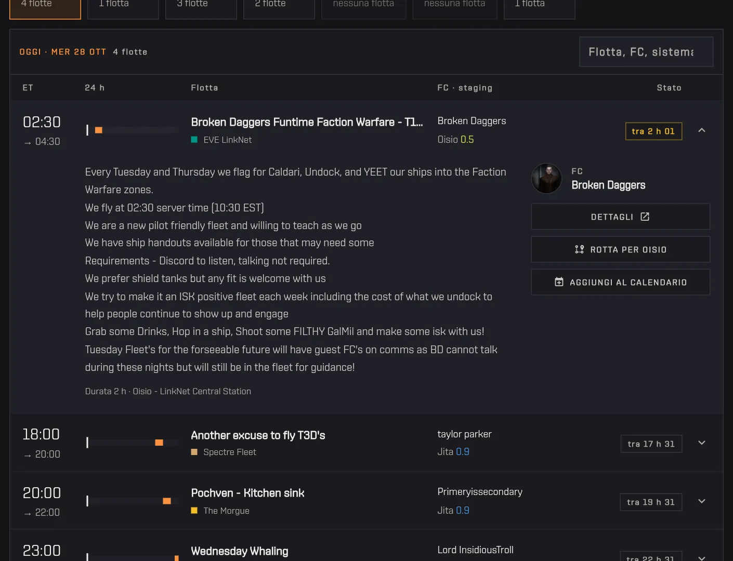The image size is (733, 561).
Task: Click the 02:30 timeline bar marker
Action: [99, 130]
